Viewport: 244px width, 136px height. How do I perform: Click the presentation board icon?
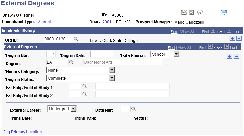click(x=224, y=12)
